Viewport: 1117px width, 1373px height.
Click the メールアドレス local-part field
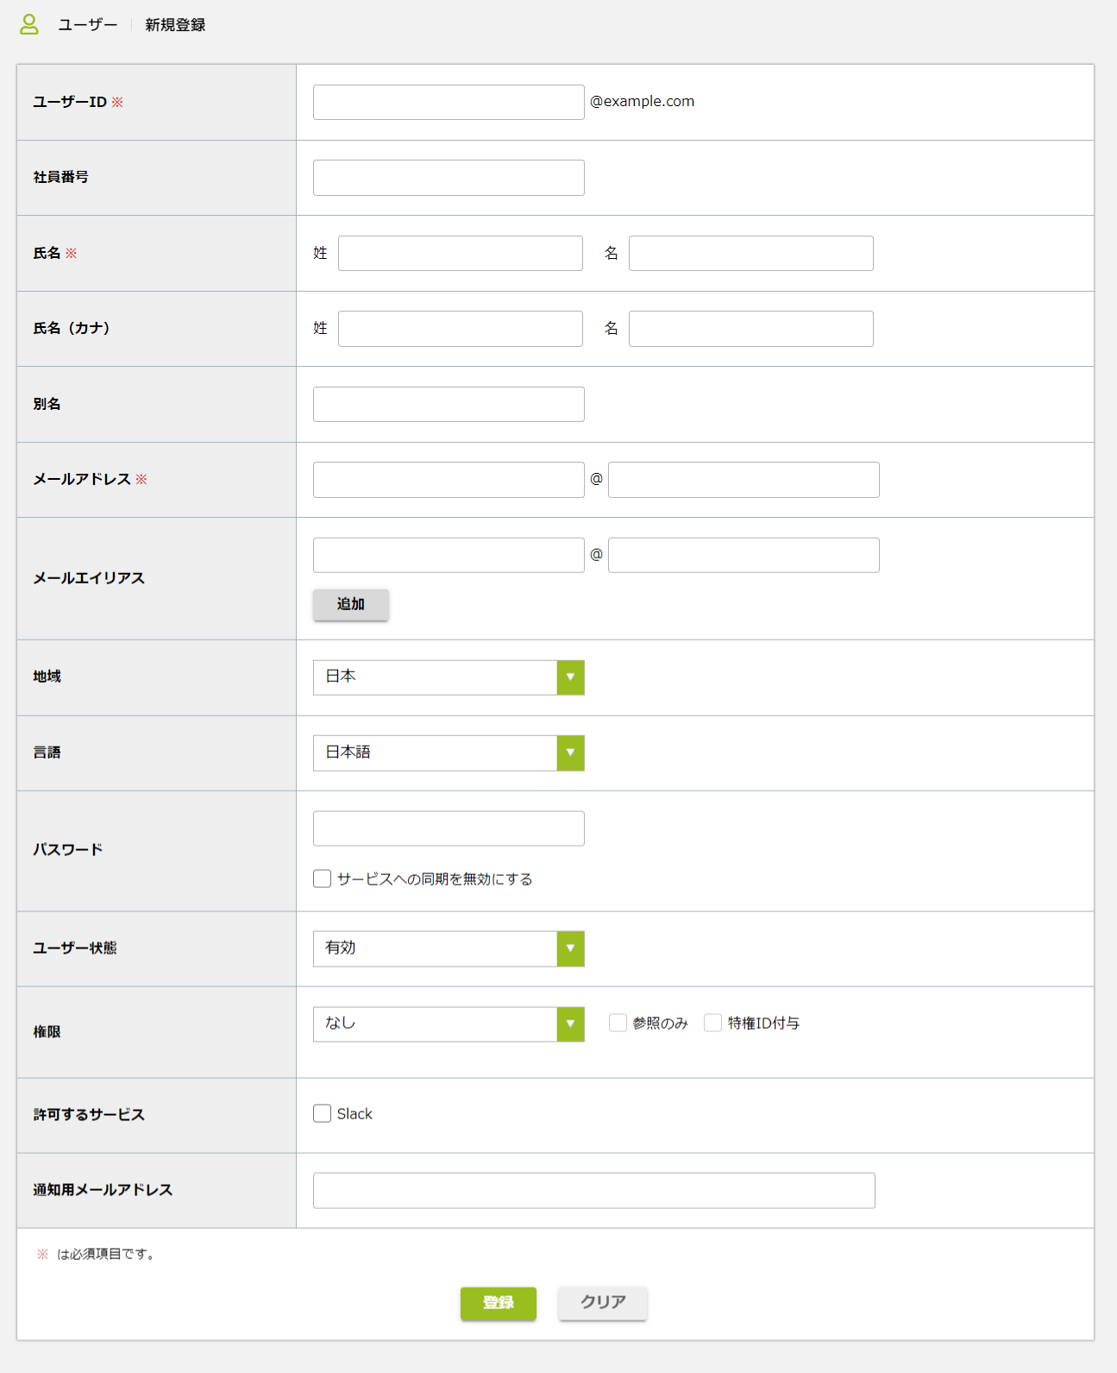pyautogui.click(x=449, y=480)
